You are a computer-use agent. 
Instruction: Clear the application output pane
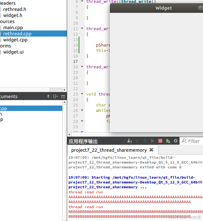[129, 141]
